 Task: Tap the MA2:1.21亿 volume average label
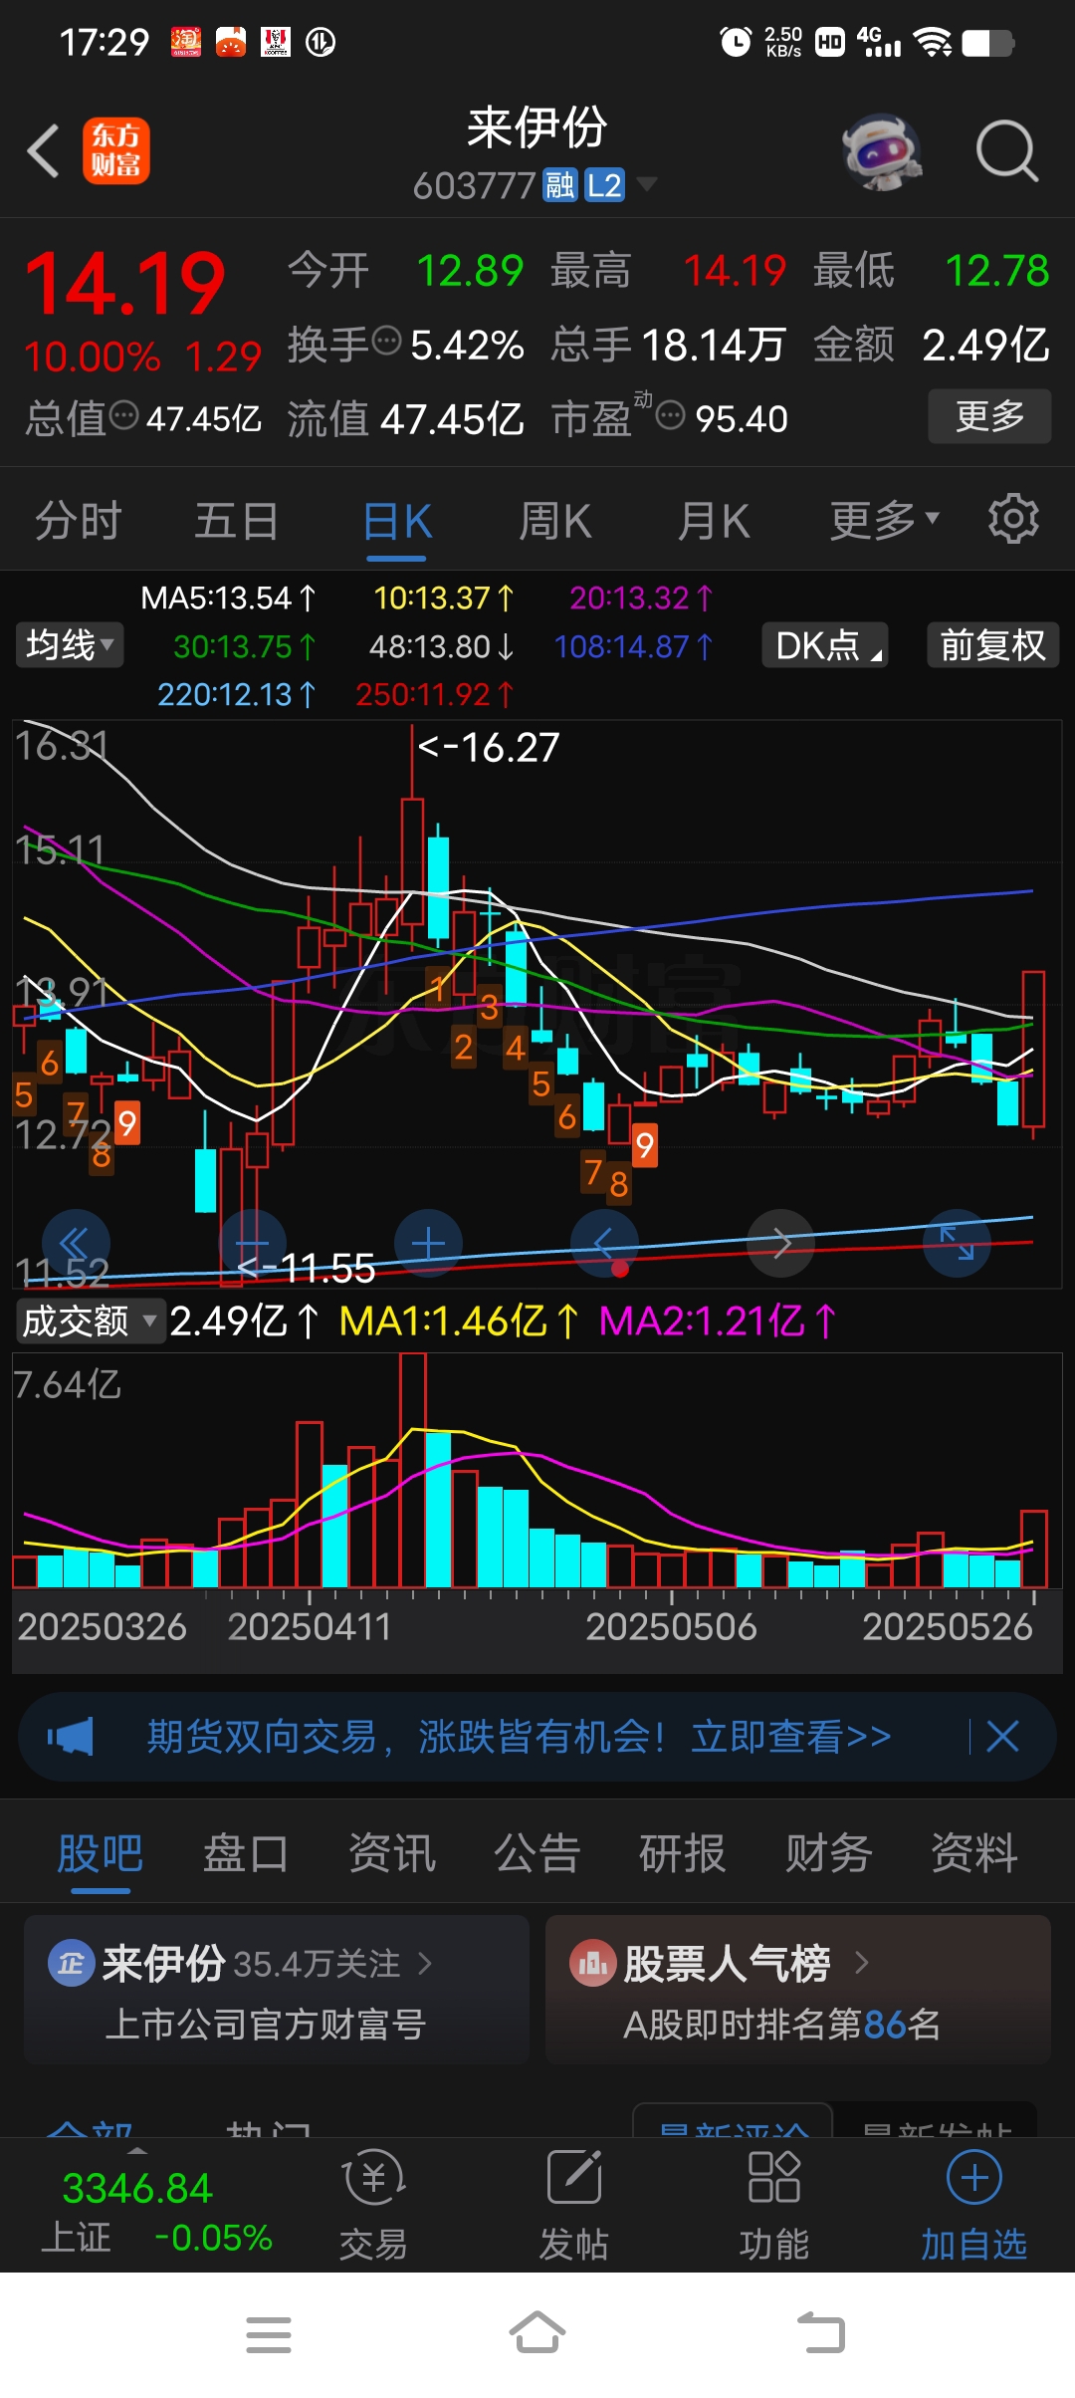(x=718, y=1320)
